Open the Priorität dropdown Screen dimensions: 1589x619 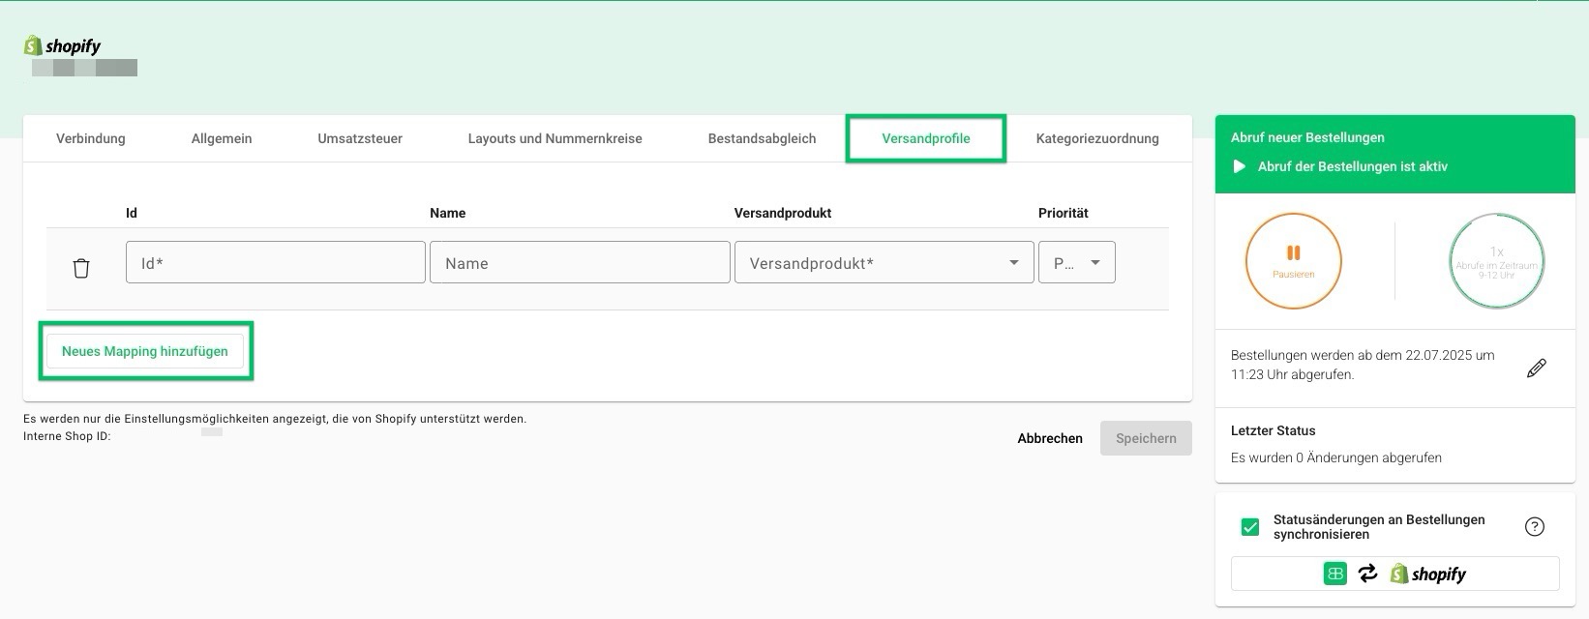point(1077,262)
